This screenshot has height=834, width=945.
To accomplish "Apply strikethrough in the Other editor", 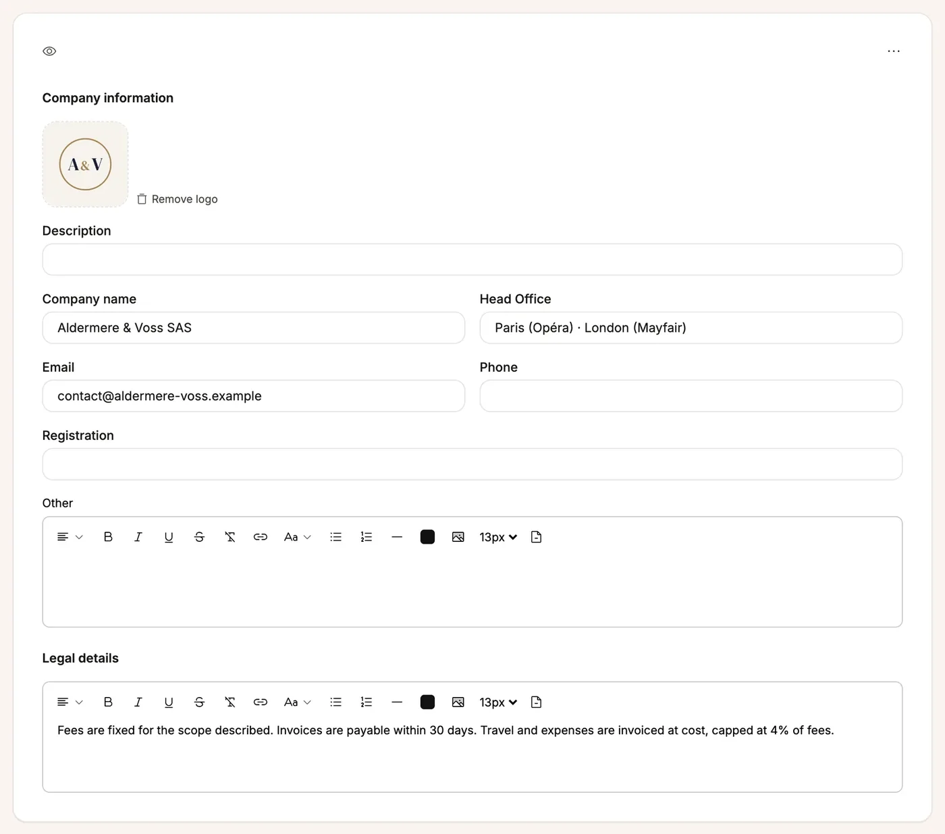I will [199, 537].
